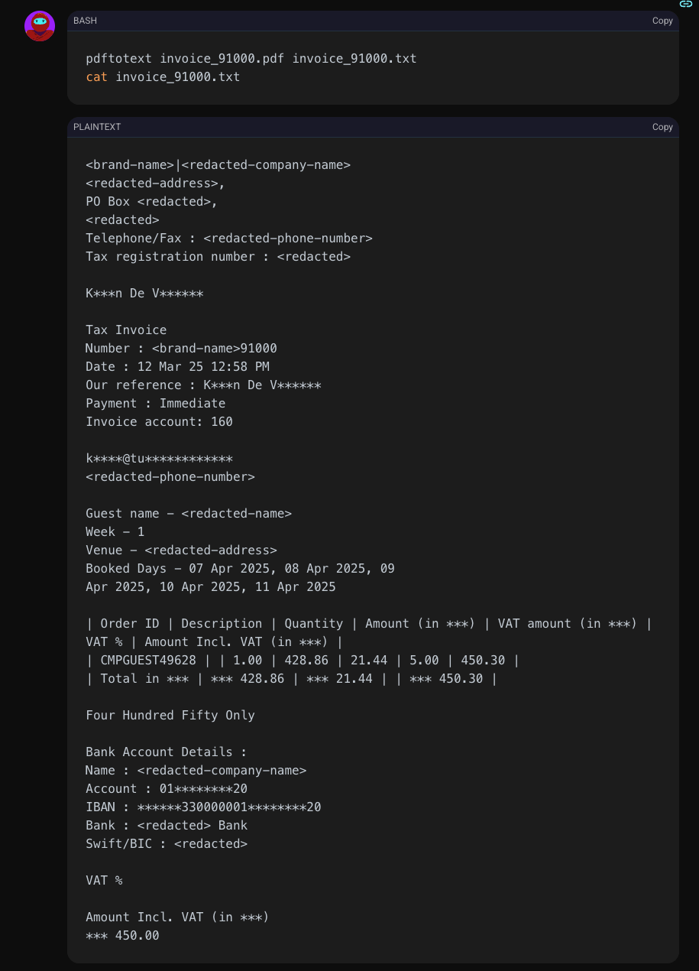The height and width of the screenshot is (971, 699).
Task: Click the Guest name line
Action: (189, 514)
